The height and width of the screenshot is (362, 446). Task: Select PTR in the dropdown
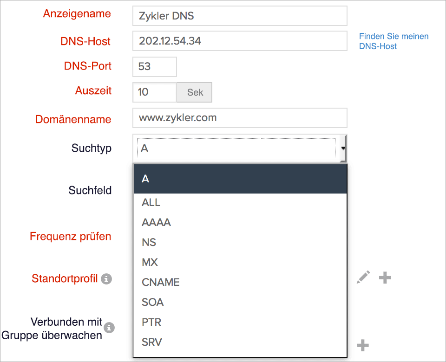152,322
